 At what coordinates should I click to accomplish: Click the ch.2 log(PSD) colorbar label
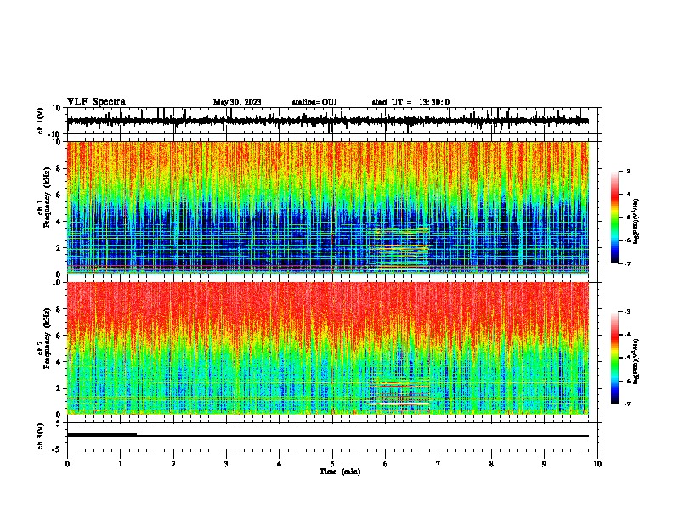click(636, 362)
